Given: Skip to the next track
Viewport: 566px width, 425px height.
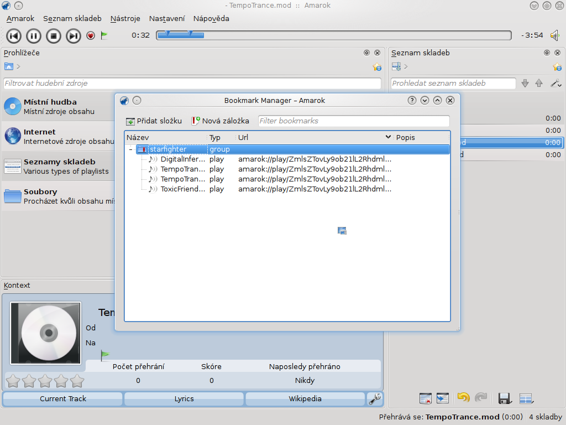Looking at the screenshot, I should (x=74, y=36).
